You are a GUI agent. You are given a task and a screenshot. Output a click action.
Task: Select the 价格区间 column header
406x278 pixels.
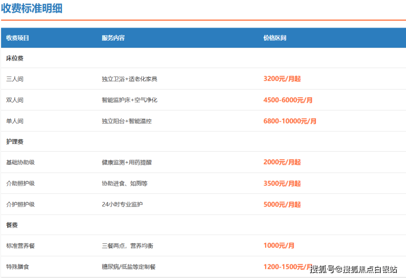[x=275, y=38]
